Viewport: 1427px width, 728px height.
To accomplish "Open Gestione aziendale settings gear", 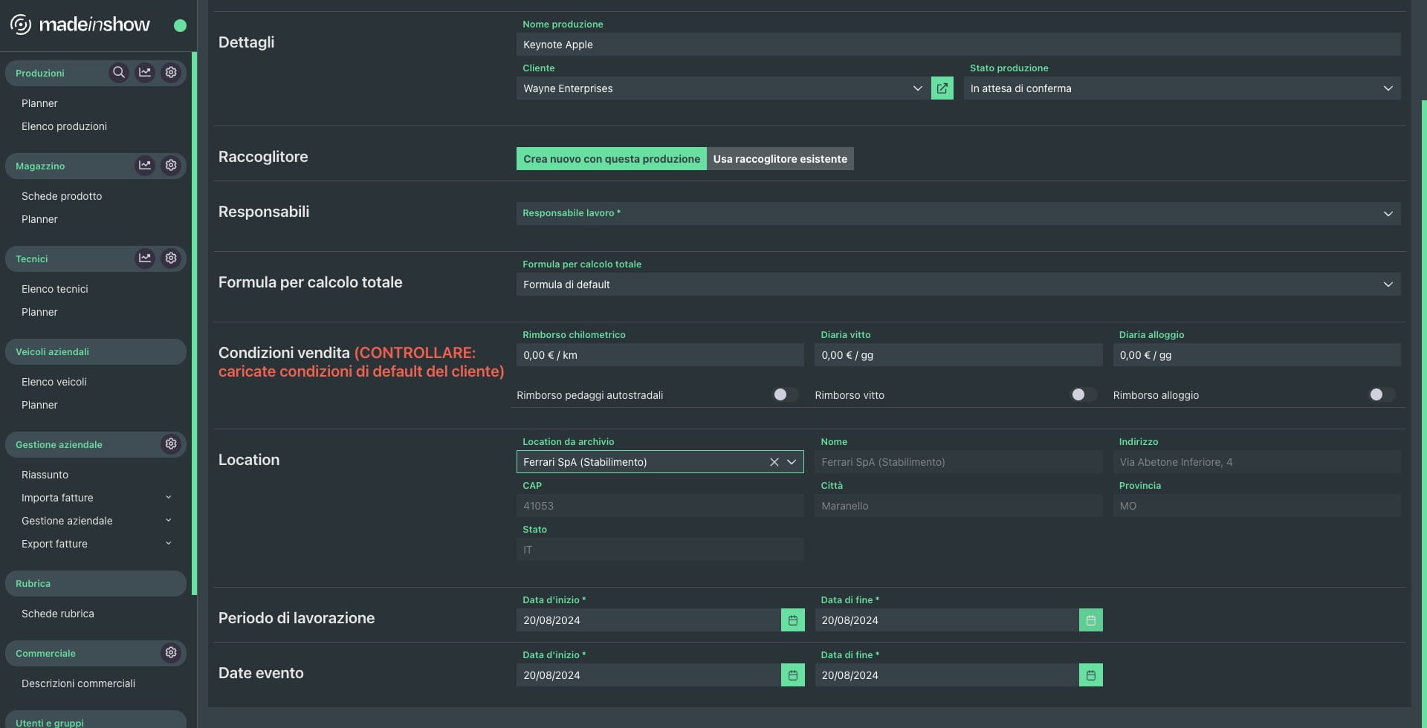I will [171, 444].
